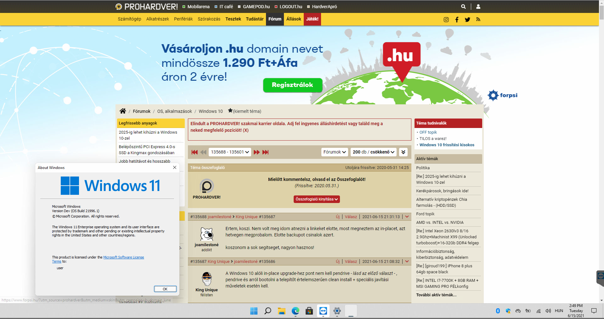This screenshot has width=604, height=319.
Task: Click the star icon before kiemelt téma
Action: pos(230,111)
